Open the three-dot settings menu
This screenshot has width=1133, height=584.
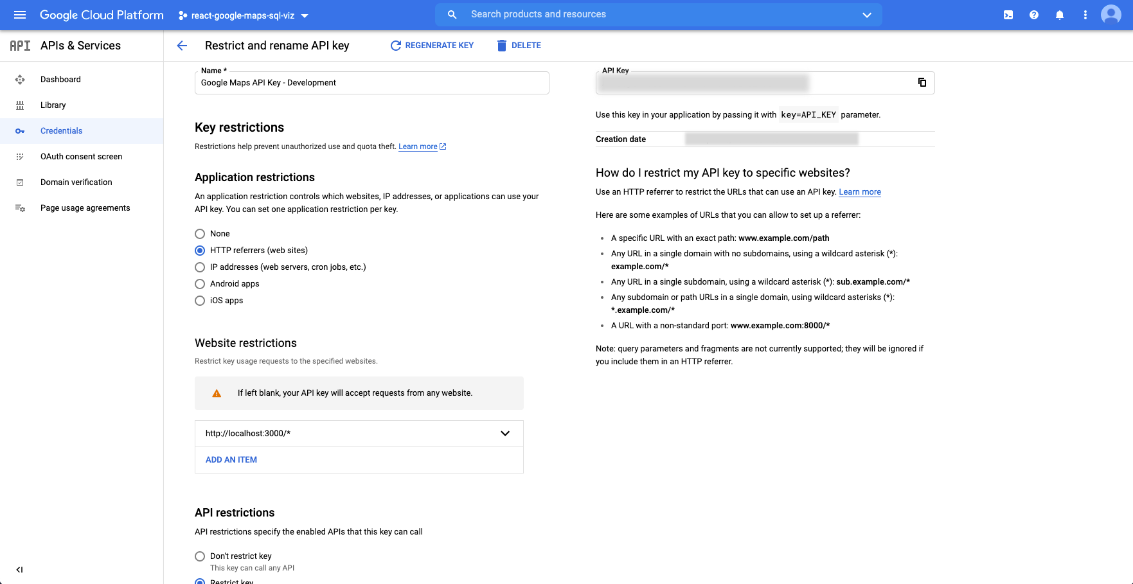pos(1085,15)
